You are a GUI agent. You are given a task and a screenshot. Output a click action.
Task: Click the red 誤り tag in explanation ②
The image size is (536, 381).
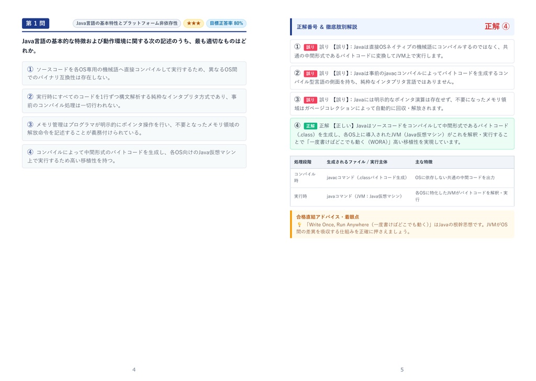(310, 73)
